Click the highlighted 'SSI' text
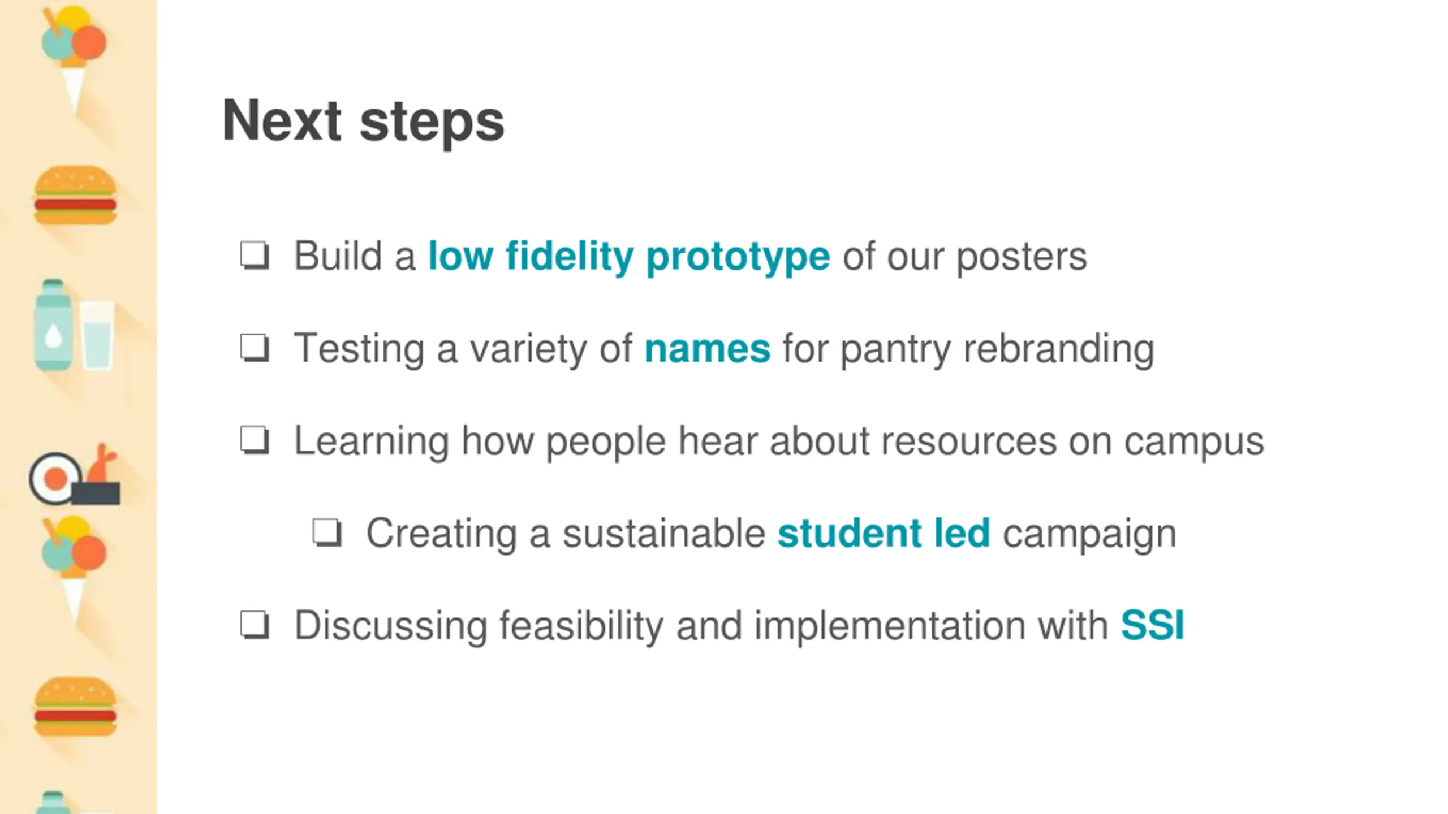The height and width of the screenshot is (814, 1448). click(x=1152, y=626)
